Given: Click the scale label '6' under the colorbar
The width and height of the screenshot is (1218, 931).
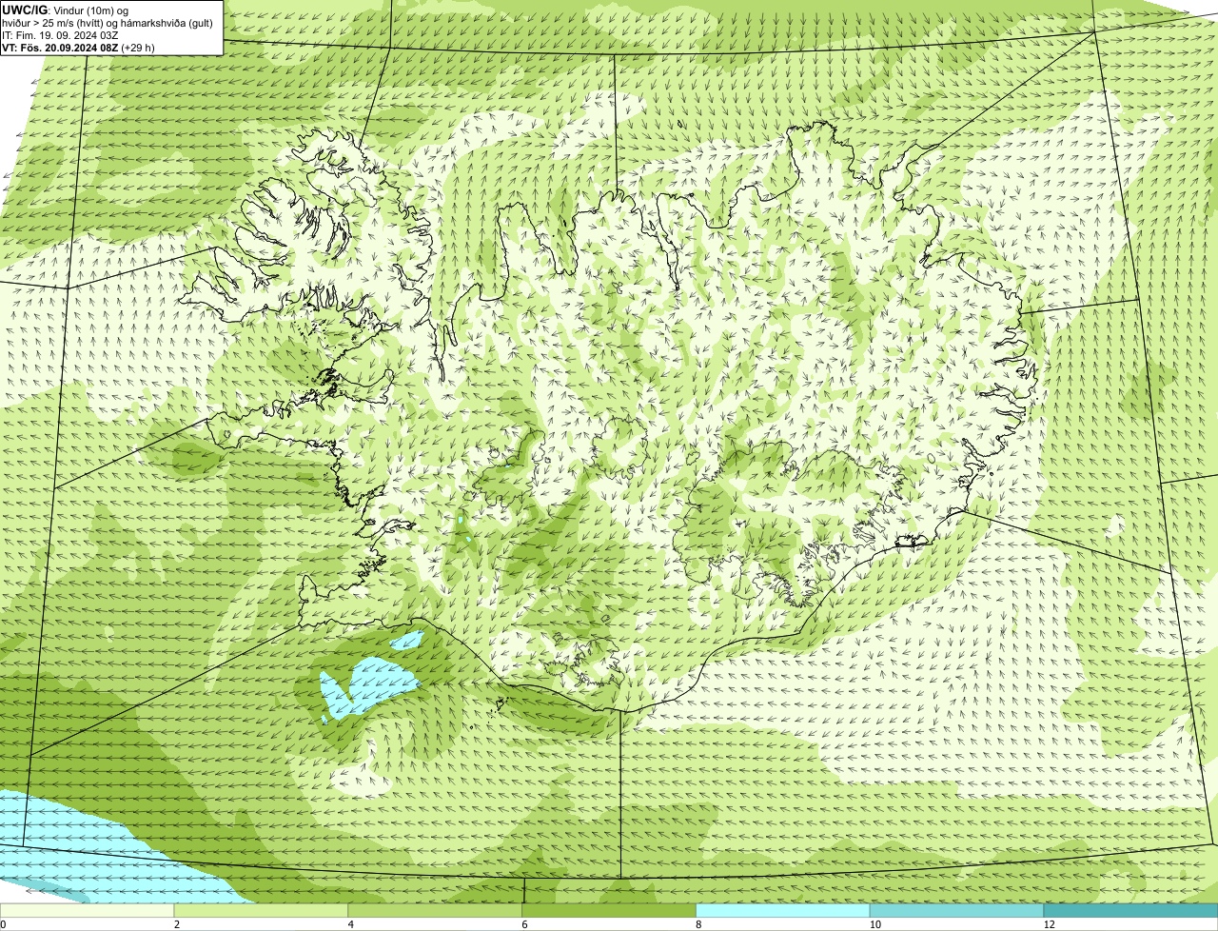Looking at the screenshot, I should 525,924.
